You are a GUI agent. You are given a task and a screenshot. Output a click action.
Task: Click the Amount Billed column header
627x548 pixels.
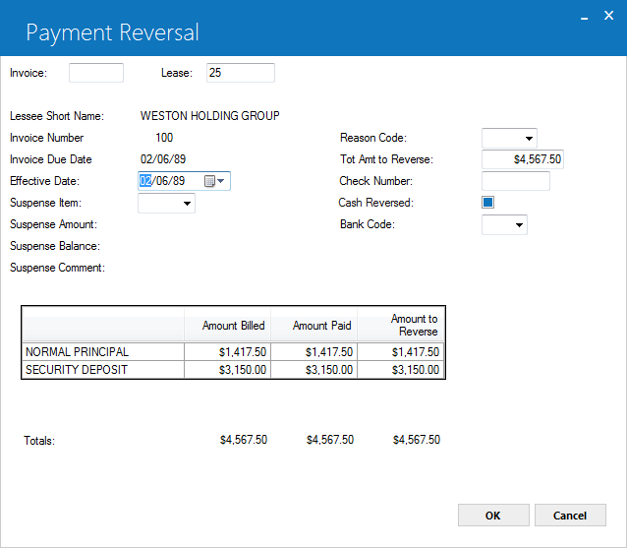pos(228,325)
